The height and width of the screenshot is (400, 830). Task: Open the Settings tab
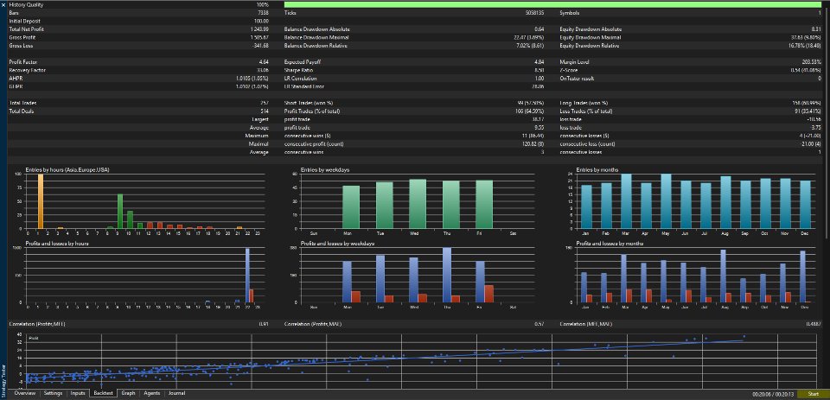53,393
